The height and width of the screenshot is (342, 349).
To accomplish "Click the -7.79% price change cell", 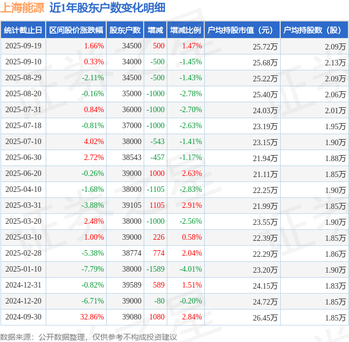I will coord(92,269).
